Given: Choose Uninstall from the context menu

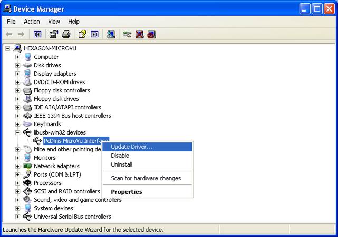Looking at the screenshot, I should click(x=121, y=164).
